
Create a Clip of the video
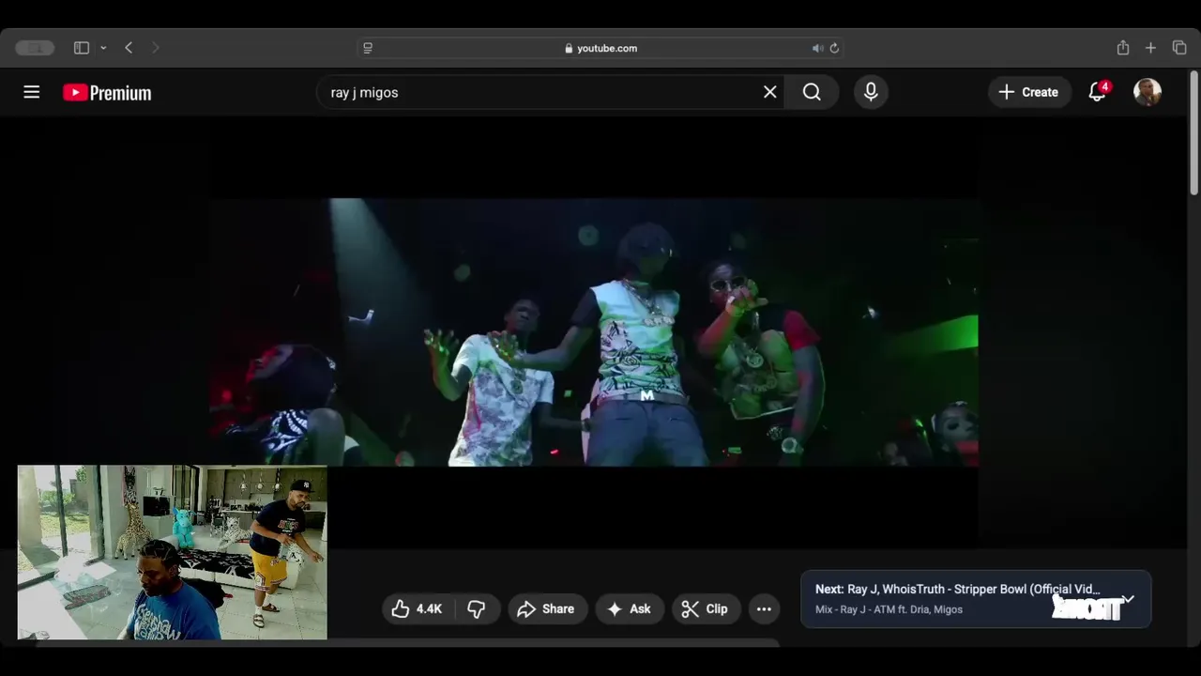click(x=706, y=609)
